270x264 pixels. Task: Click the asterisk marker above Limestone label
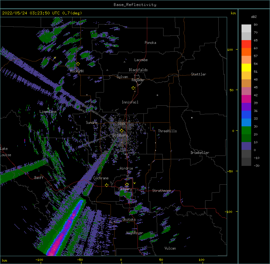(48, 108)
